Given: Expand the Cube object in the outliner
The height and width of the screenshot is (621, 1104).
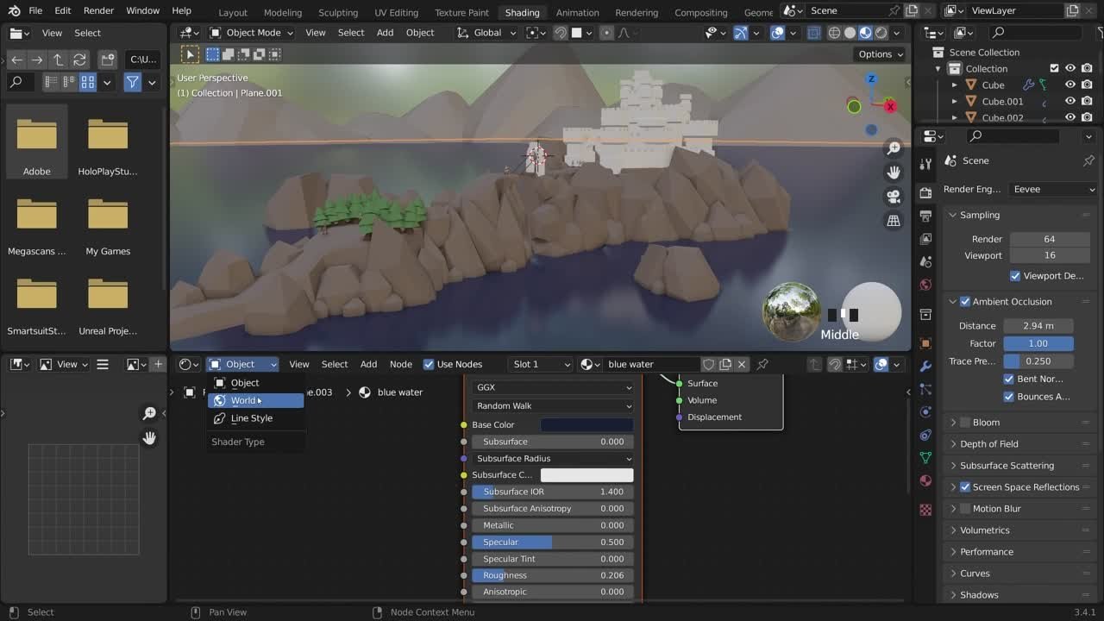Looking at the screenshot, I should (955, 85).
